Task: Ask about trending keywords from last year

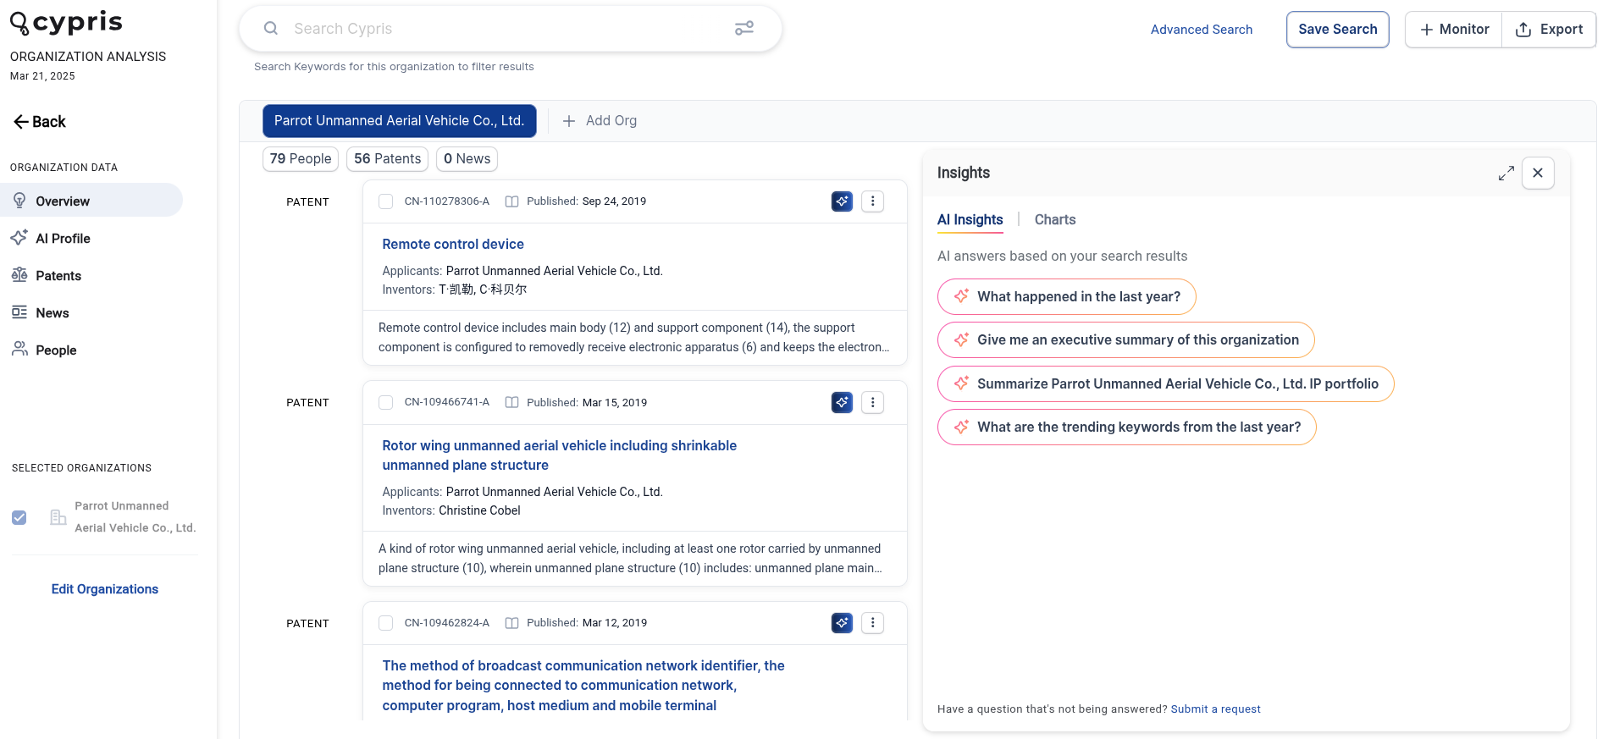Action: [x=1126, y=427]
